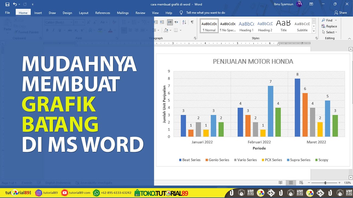Screen dimensions: 353x198
Task: Toggle Bold formatting
Action: tap(47, 30)
